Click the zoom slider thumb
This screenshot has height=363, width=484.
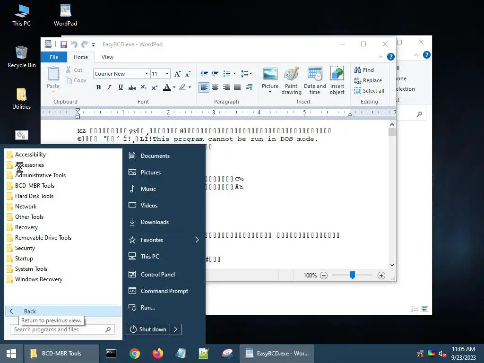click(x=353, y=275)
